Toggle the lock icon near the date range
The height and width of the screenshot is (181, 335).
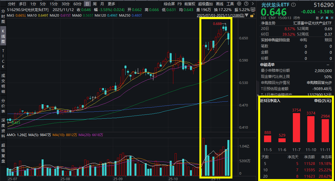(x=252, y=16)
